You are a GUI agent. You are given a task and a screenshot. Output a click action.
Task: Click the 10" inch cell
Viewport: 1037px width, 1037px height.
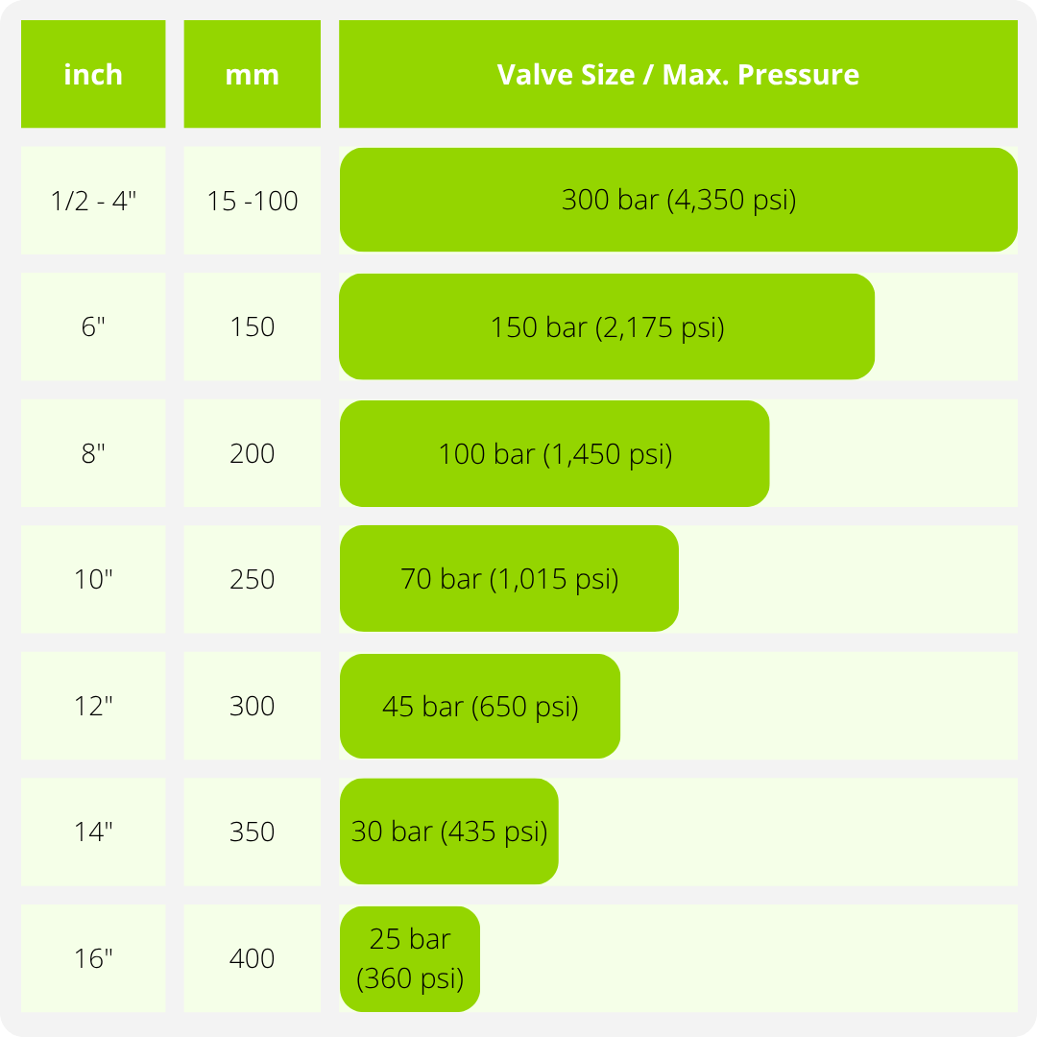(93, 579)
